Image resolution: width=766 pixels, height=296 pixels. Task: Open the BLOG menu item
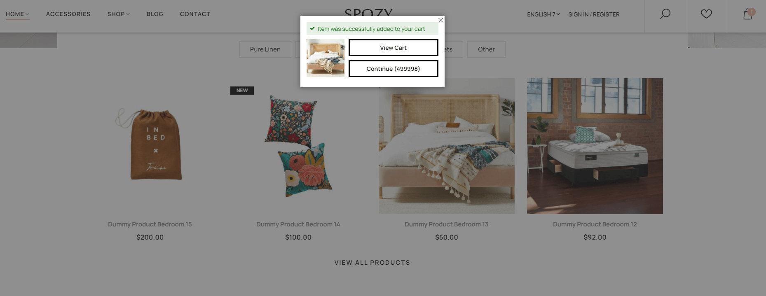(x=155, y=14)
